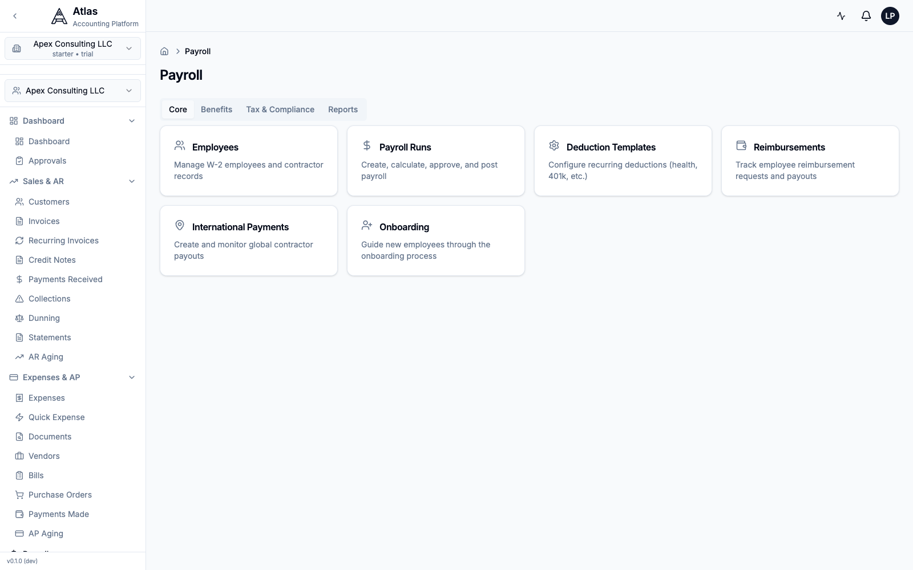
Task: Click the Deduction Templates gear icon
Action: click(554, 146)
